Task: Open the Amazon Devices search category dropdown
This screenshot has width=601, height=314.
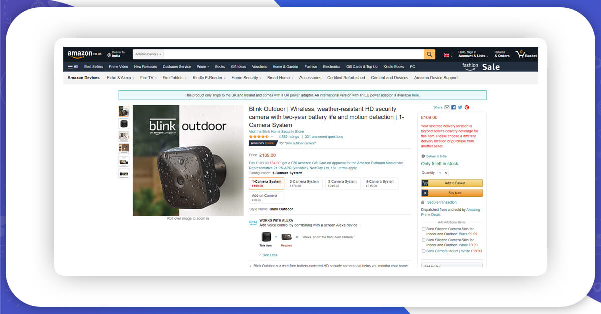Action: click(x=148, y=54)
